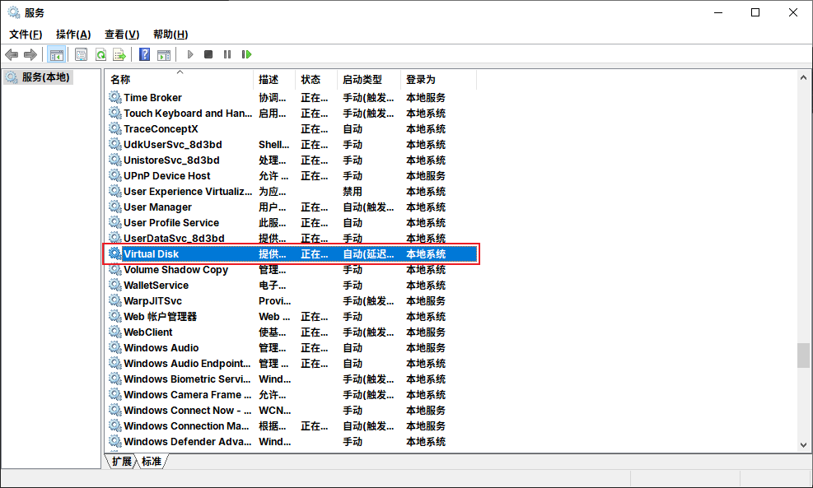
Task: Sort by the 状态 column header
Action: point(316,80)
